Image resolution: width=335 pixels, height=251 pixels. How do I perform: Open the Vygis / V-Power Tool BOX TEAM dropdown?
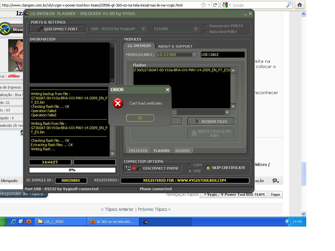point(234,194)
